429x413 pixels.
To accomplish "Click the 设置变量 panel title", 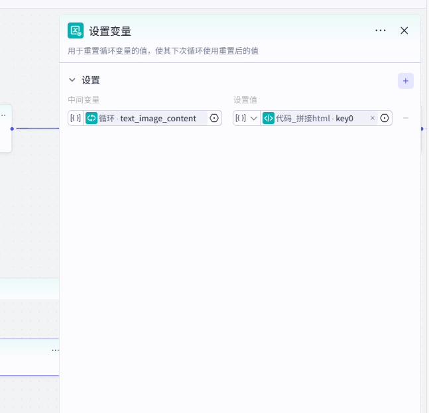I will tap(110, 31).
